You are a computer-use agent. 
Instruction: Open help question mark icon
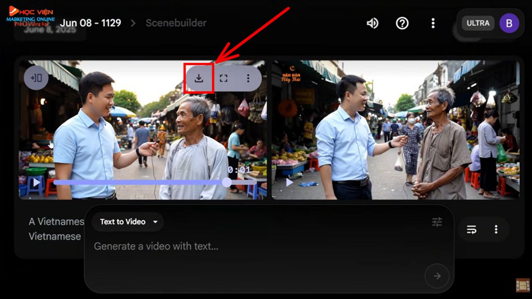pos(402,23)
